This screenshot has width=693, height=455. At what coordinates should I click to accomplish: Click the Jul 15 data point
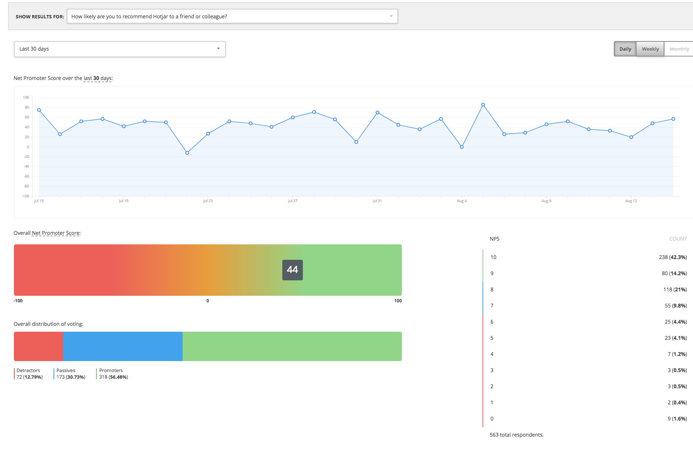tap(39, 110)
